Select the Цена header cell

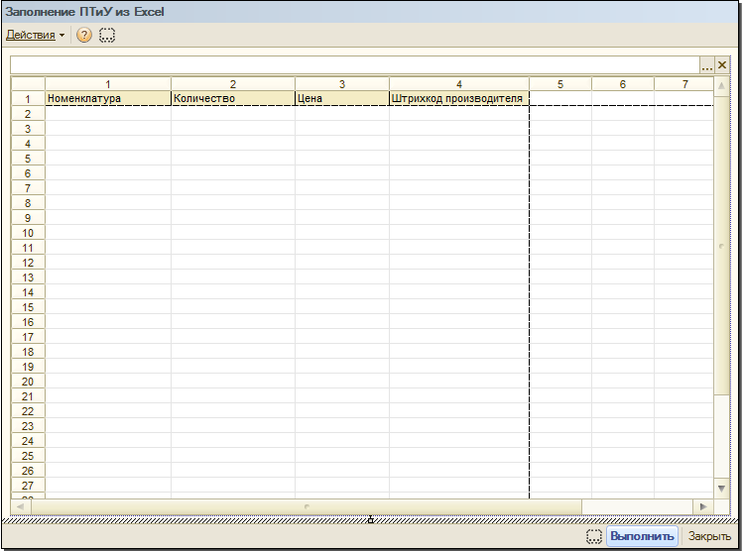(341, 98)
